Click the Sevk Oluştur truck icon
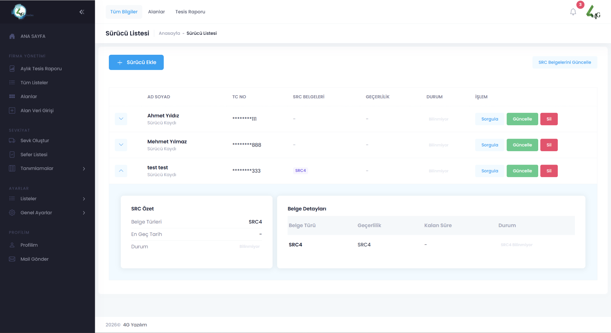The image size is (611, 333). pos(12,140)
